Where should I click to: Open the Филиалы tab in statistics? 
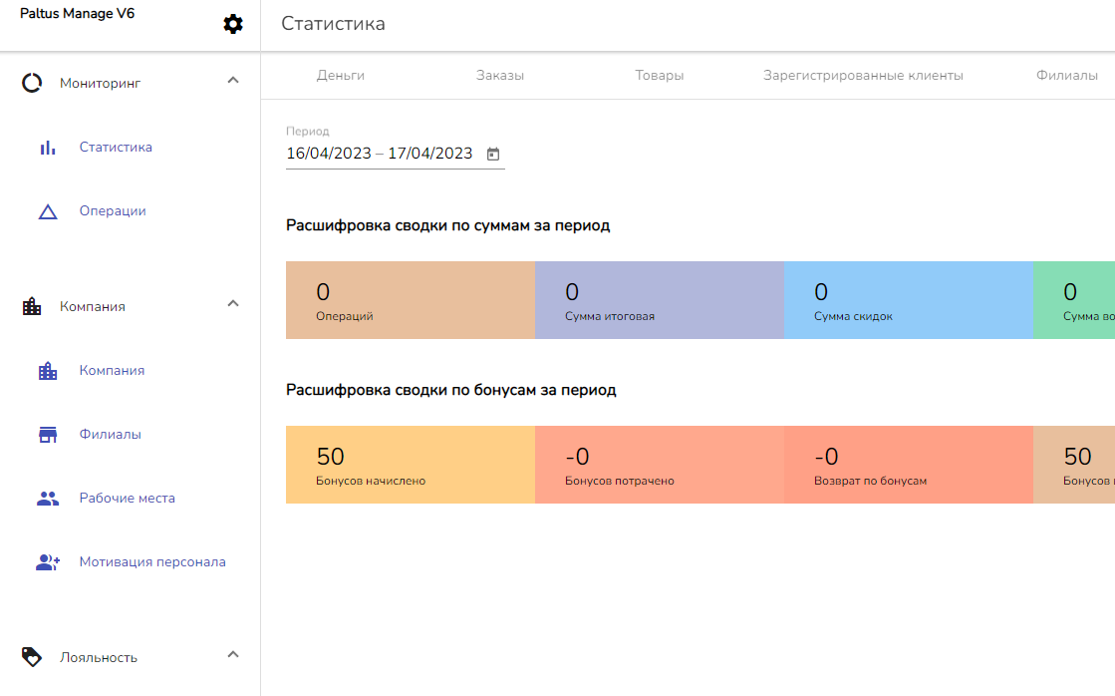point(1066,76)
